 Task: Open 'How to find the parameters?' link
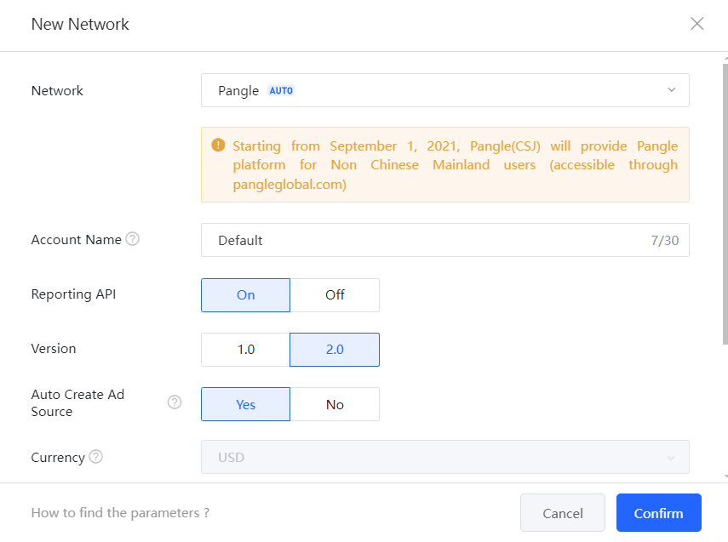coord(119,512)
